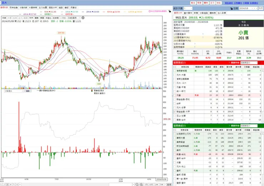This screenshot has height=186, width=264.
Task: Tick the checkbox for 元大-斗六 row
Action: click(x=174, y=83)
